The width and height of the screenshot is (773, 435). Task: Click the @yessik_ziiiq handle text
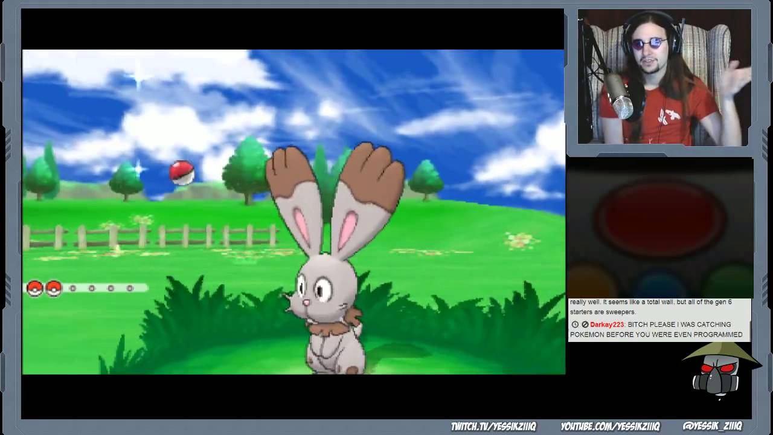[x=712, y=427]
